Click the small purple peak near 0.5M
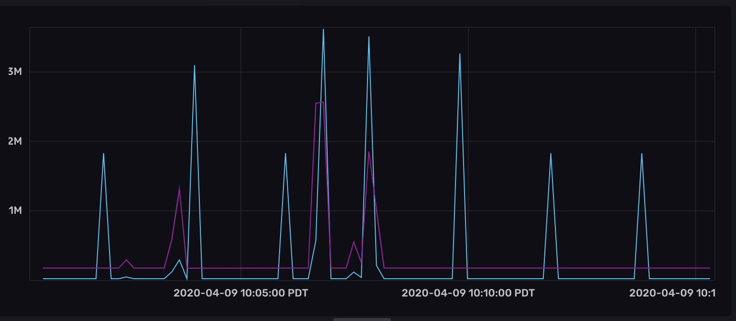The width and height of the screenshot is (736, 321). click(x=354, y=242)
